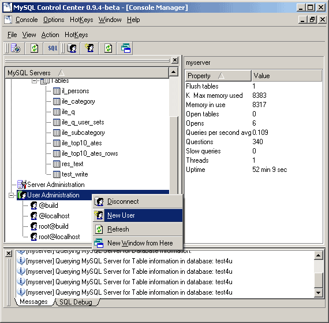Viewport: 329px width, 323px height.
Task: Click the User Administration node icon
Action: coord(22,195)
